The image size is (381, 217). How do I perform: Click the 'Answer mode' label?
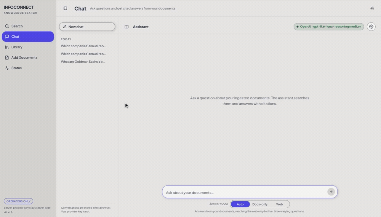[219, 204]
